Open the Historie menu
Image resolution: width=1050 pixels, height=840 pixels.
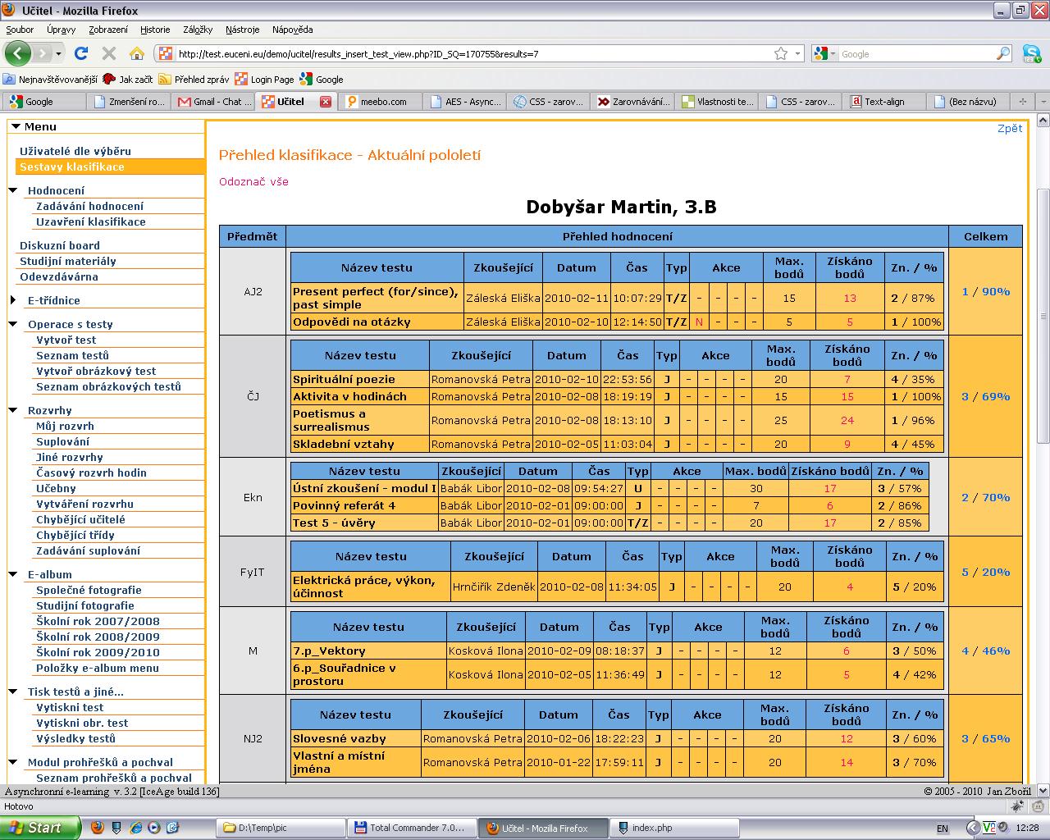click(x=155, y=30)
